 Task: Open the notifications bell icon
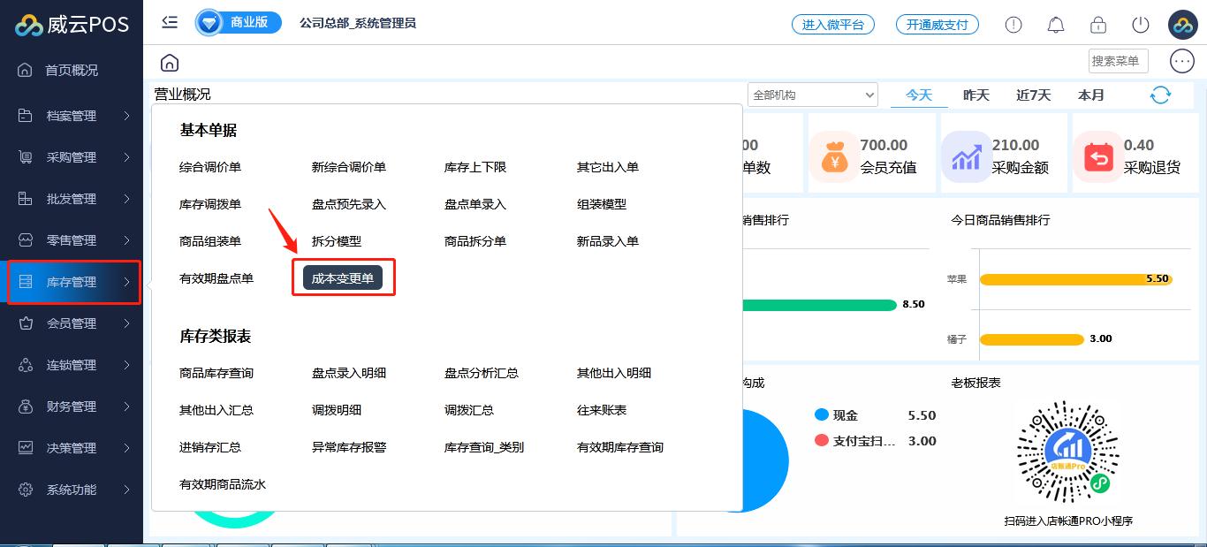[x=1055, y=25]
